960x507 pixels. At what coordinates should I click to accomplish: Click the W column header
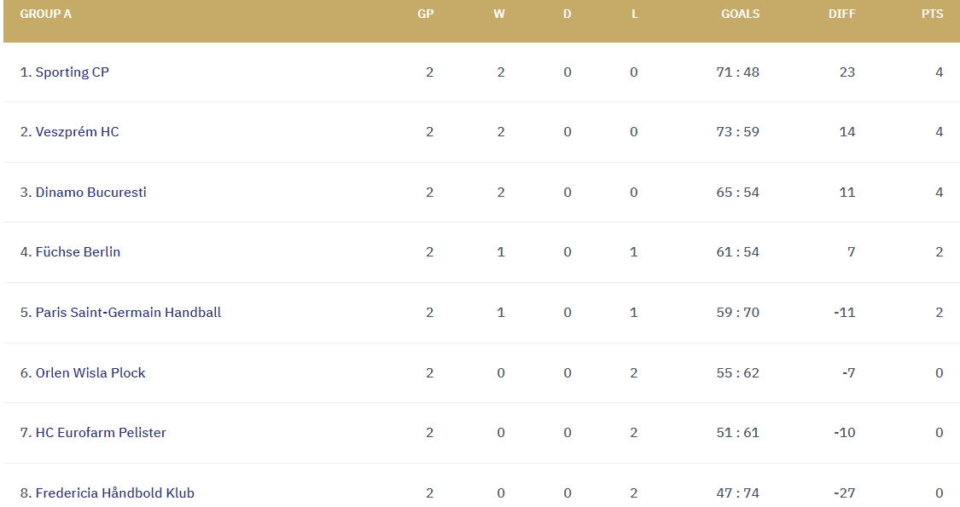click(x=499, y=14)
